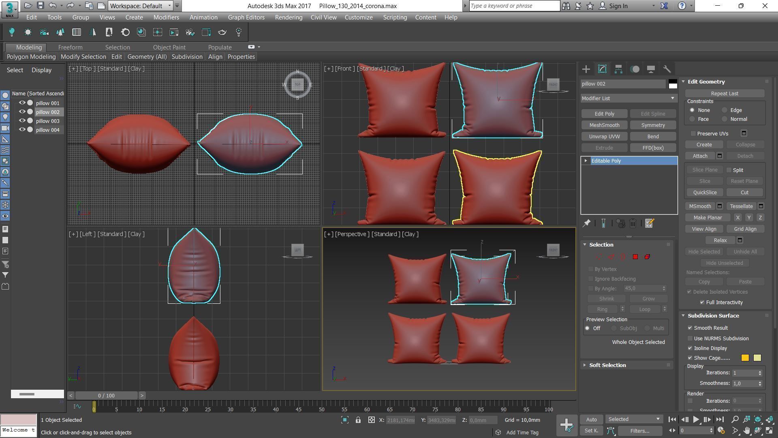The height and width of the screenshot is (438, 778).
Task: Click the pale yellow cage color swatch
Action: (x=757, y=358)
